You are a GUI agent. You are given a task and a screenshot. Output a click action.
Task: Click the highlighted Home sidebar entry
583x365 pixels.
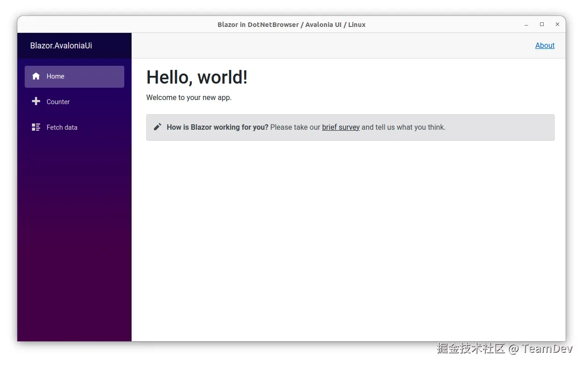coord(74,76)
